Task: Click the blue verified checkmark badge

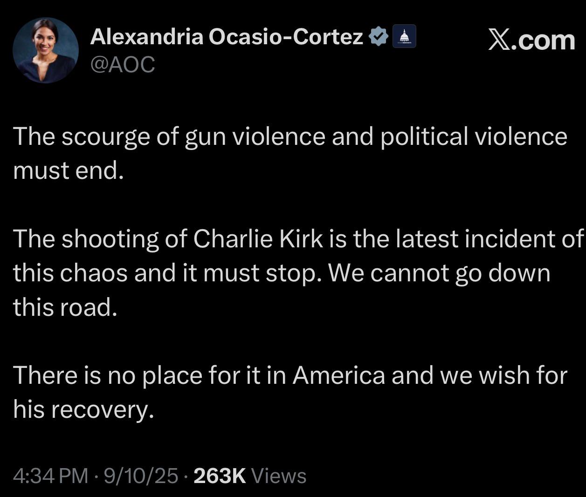Action: [379, 37]
